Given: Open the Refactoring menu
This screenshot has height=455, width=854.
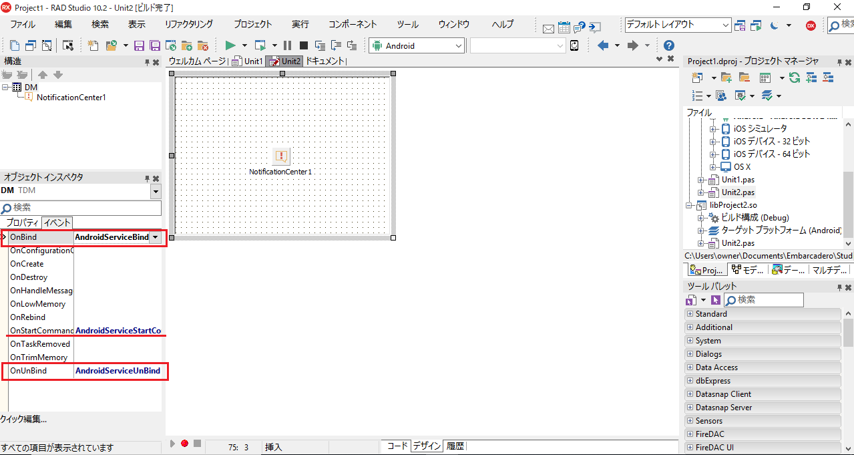Looking at the screenshot, I should [188, 24].
